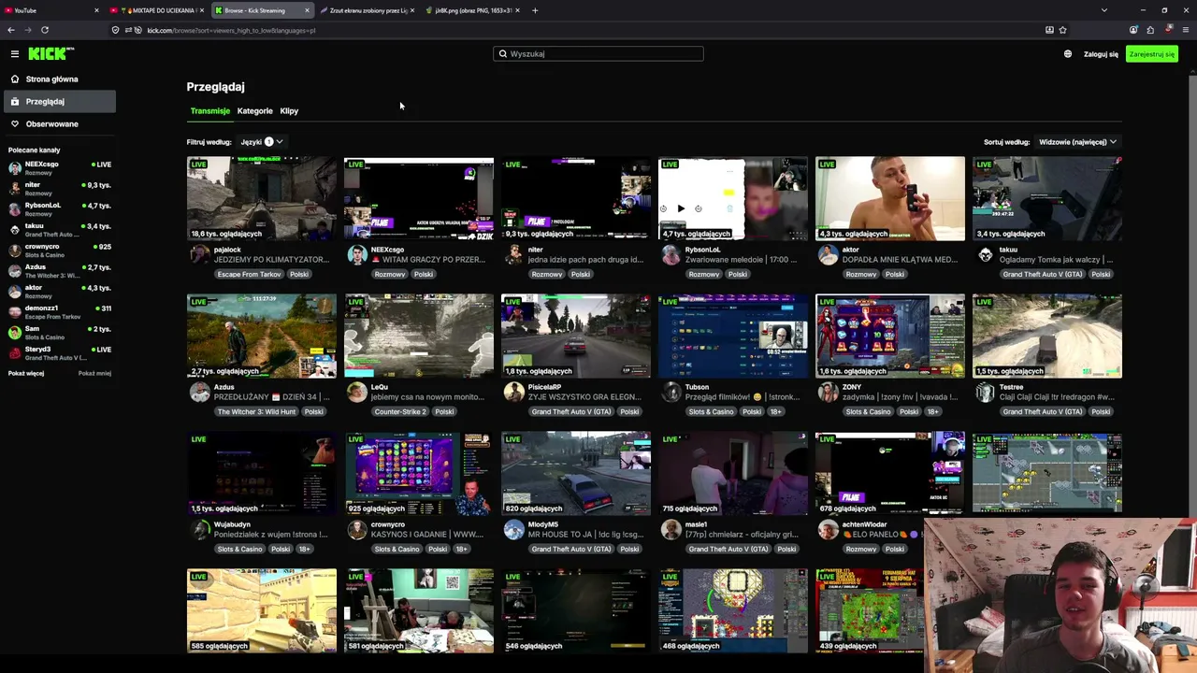The height and width of the screenshot is (673, 1197).
Task: Open pajalock's channel avatar
Action: coord(200,255)
